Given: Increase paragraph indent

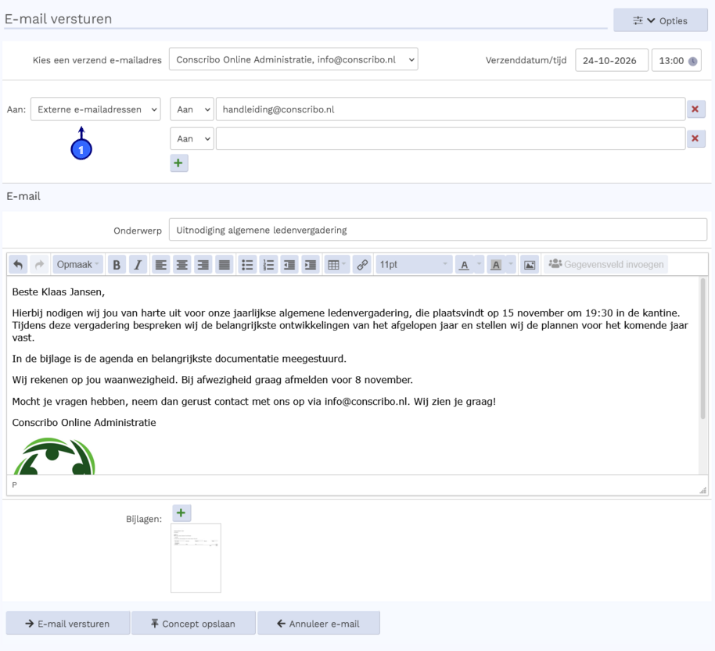Looking at the screenshot, I should point(311,265).
